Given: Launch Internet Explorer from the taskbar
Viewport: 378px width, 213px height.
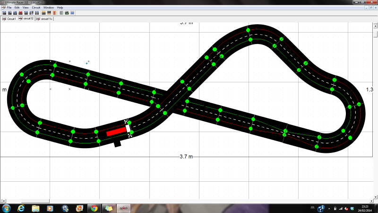Looking at the screenshot, I should (21, 208).
